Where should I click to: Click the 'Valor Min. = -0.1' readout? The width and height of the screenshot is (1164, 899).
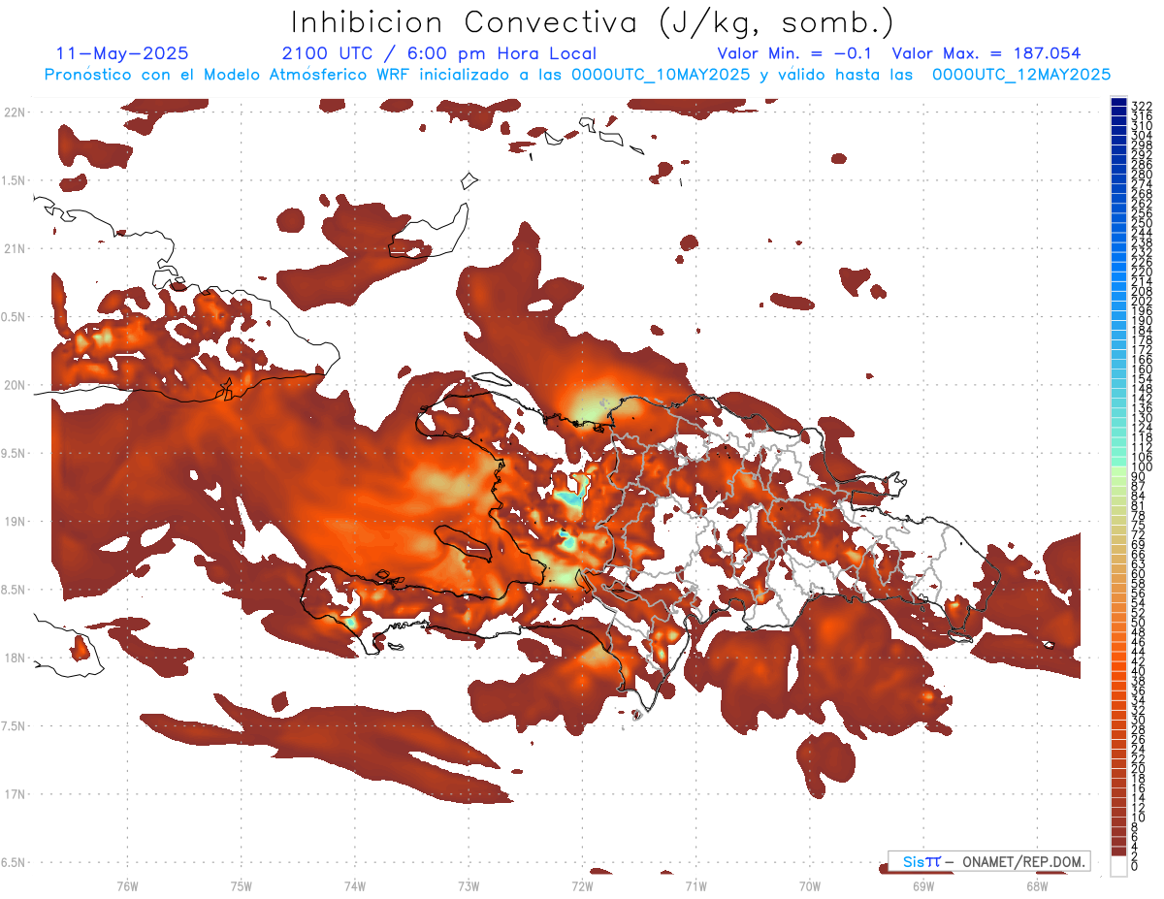(x=796, y=53)
